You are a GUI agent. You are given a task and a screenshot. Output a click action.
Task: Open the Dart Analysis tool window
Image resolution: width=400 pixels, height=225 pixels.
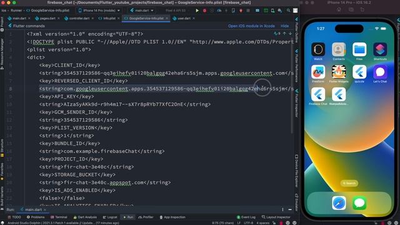click(x=85, y=217)
